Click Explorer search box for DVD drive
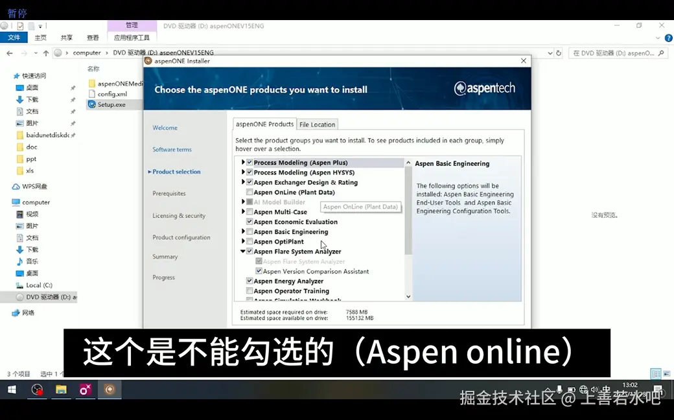Image resolution: width=674 pixels, height=420 pixels. coord(618,53)
